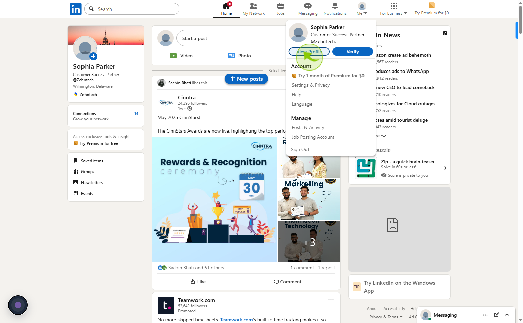The width and height of the screenshot is (523, 323).
Task: Open Rewards & Recognition ceremony image
Action: pos(215,200)
